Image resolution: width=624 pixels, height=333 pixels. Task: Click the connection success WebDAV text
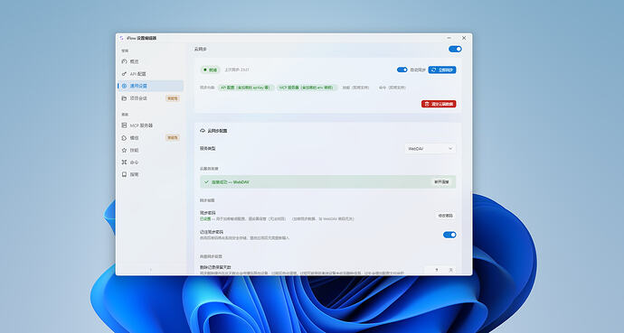click(x=230, y=181)
